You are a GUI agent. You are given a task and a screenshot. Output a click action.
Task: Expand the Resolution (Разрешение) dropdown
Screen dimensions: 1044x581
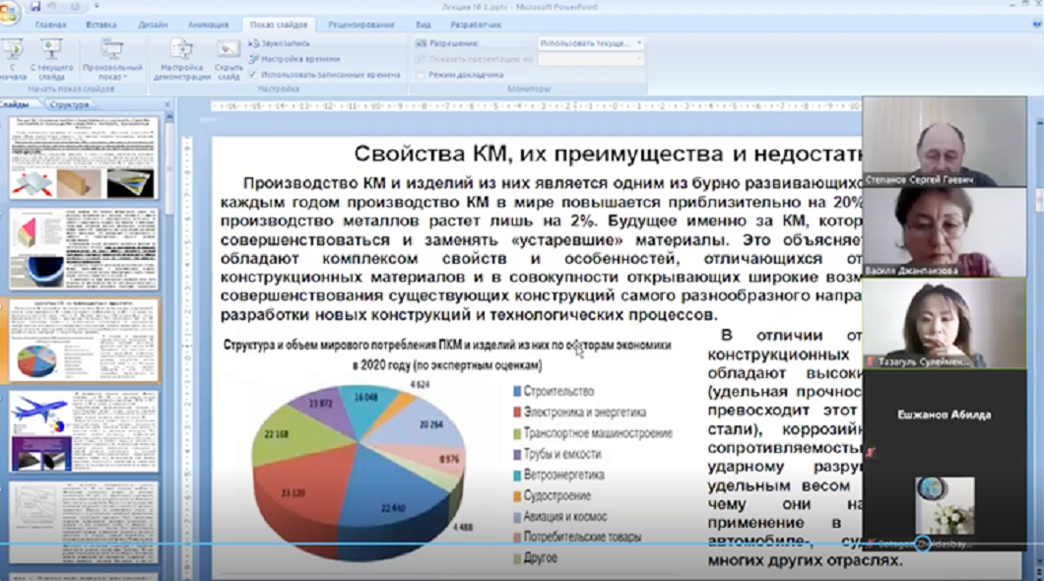(x=638, y=43)
